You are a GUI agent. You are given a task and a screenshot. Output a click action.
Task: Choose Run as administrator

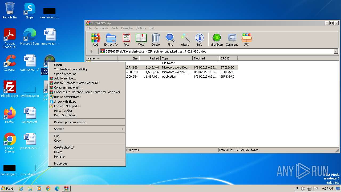point(87,97)
